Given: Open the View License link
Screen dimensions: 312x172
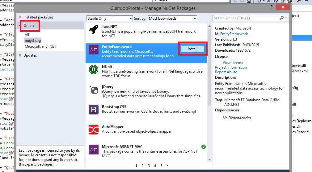Looking at the screenshot, I should point(233,63).
